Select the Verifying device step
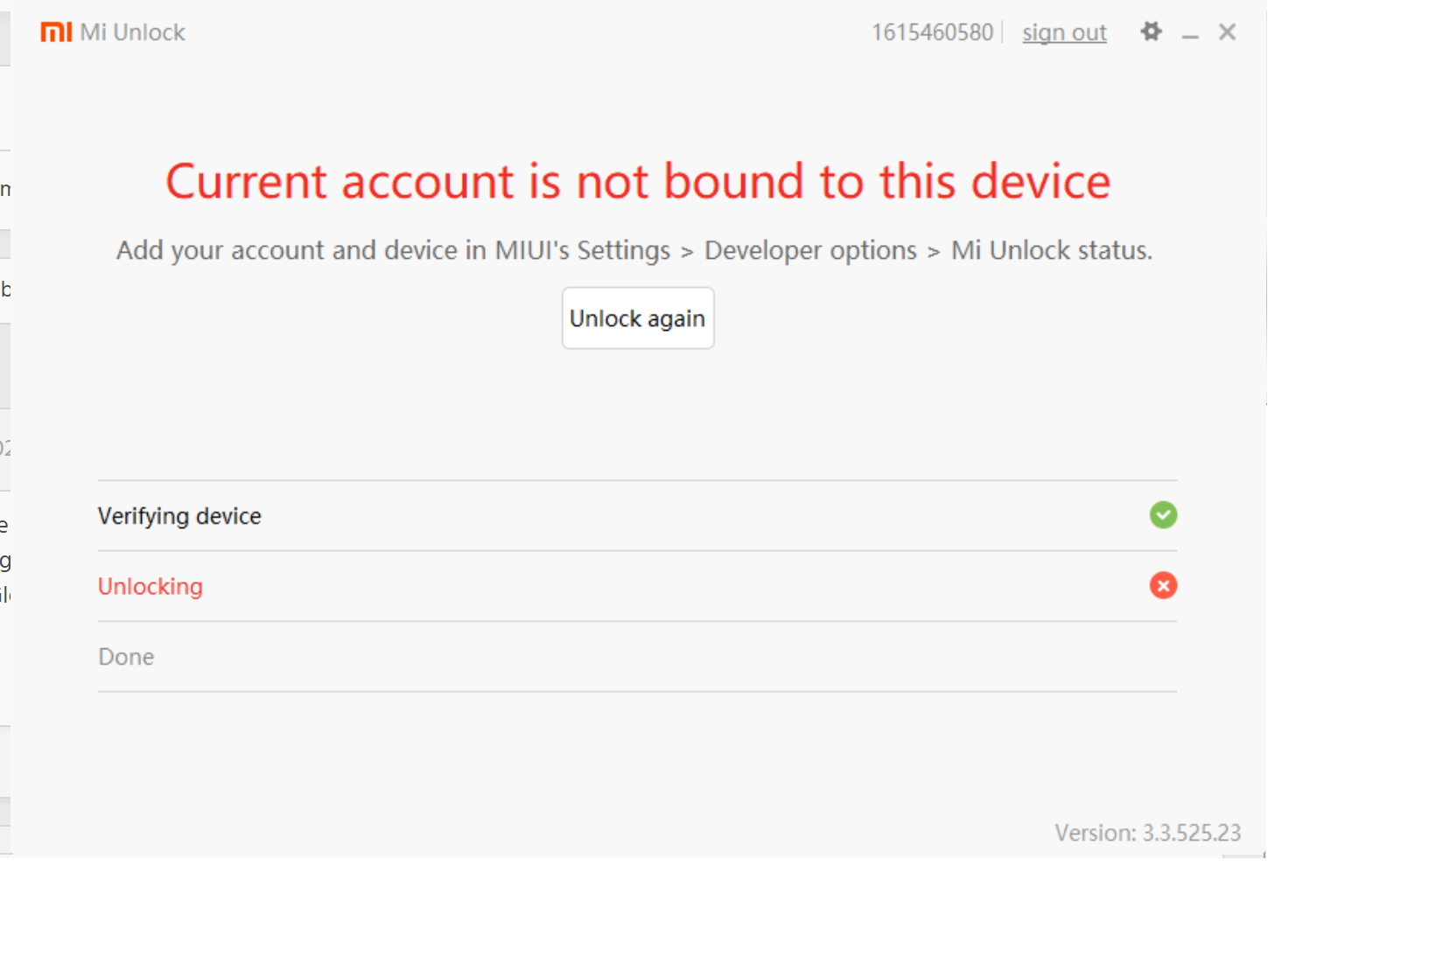Viewport: 1436px width, 957px height. (x=179, y=516)
